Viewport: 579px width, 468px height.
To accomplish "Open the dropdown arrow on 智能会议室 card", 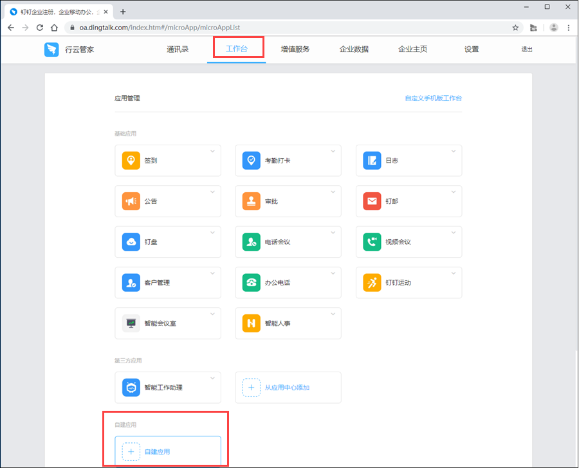I will (212, 314).
